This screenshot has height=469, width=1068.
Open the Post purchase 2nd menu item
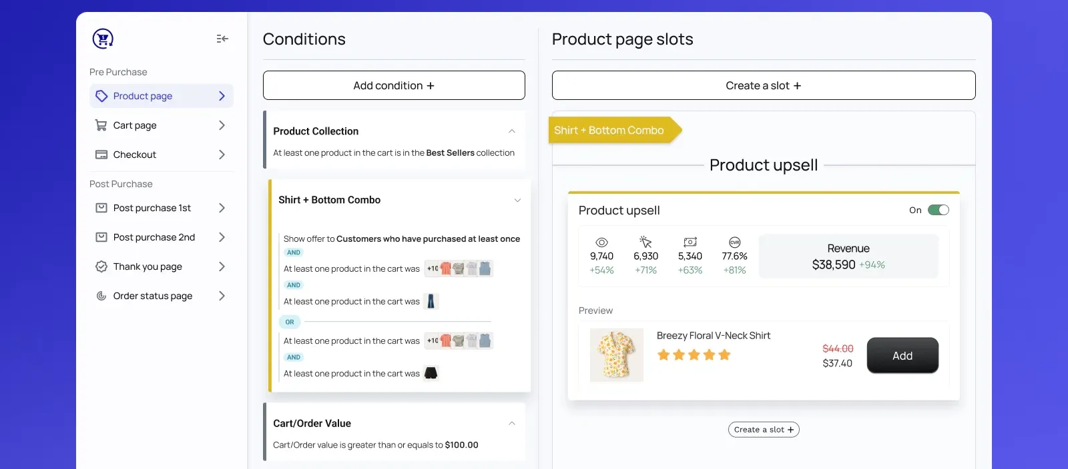coord(162,237)
